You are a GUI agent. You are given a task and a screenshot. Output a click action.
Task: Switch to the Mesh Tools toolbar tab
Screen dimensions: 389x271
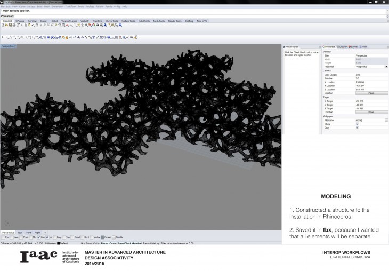159,21
